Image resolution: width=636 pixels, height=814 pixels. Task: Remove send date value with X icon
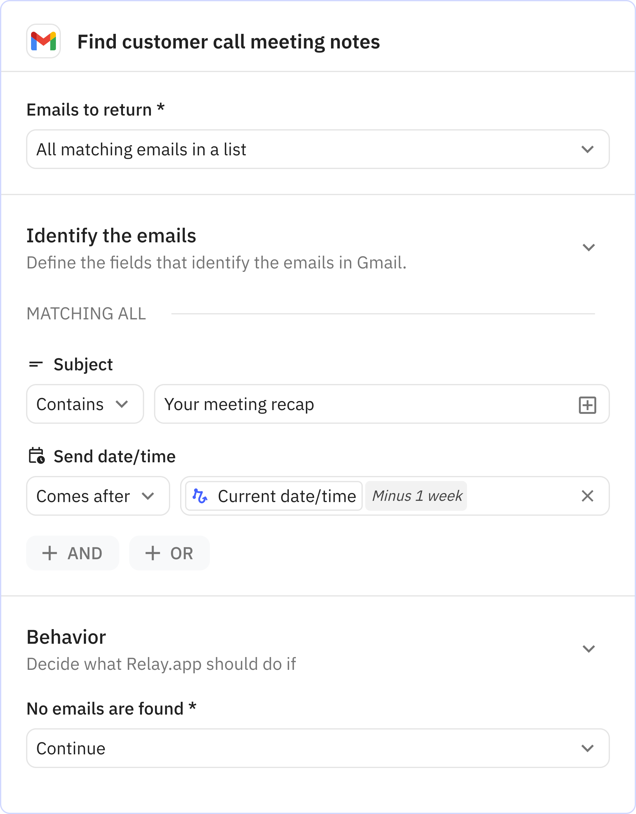(587, 496)
